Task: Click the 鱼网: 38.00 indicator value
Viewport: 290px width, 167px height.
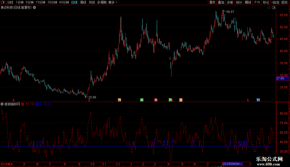Action: pyautogui.click(x=43, y=104)
